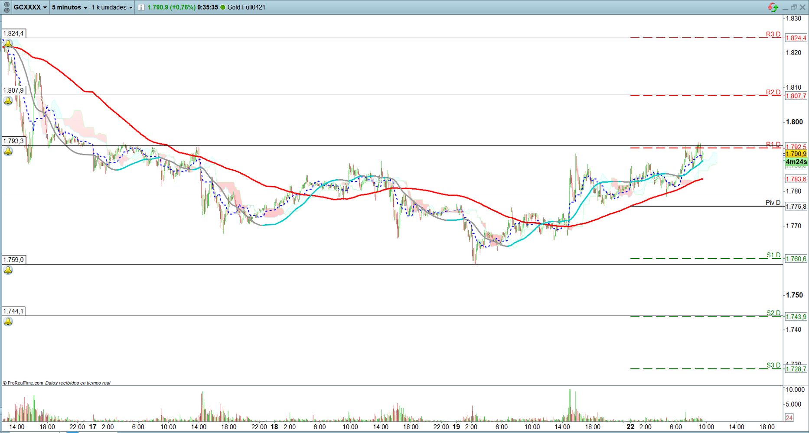This screenshot has height=433, width=809.
Task: Restore the chart window size
Action: coord(794,7)
